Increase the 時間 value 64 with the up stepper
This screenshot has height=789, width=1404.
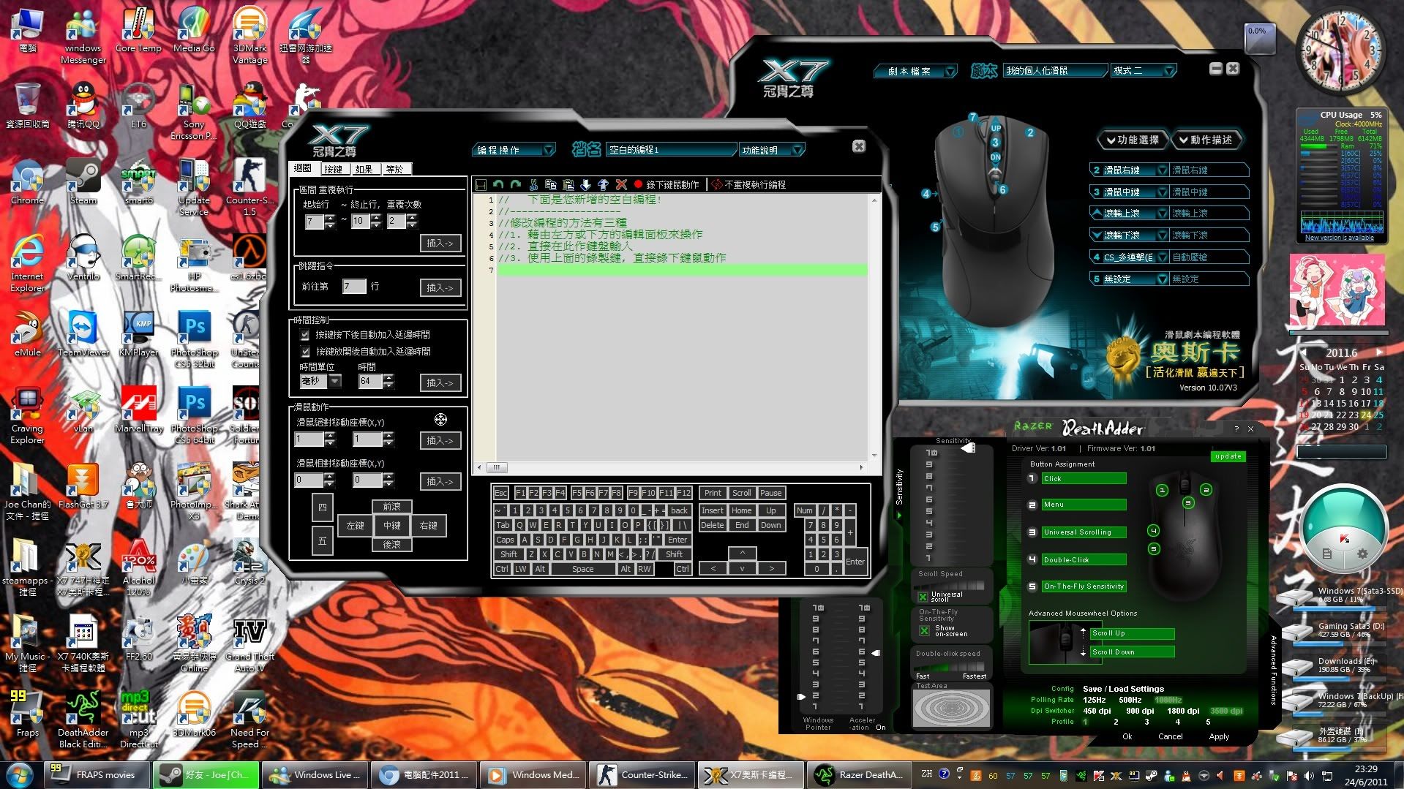(x=388, y=377)
